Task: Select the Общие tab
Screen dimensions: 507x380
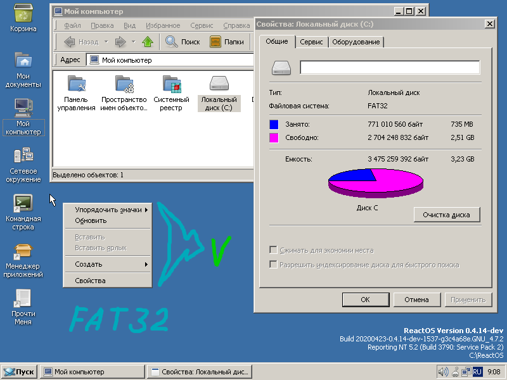Action: pyautogui.click(x=277, y=41)
